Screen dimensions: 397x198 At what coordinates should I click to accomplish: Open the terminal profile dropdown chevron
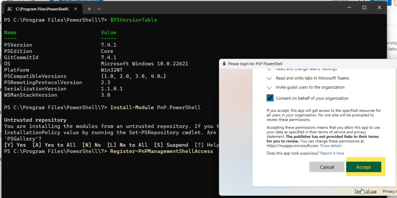point(99,9)
